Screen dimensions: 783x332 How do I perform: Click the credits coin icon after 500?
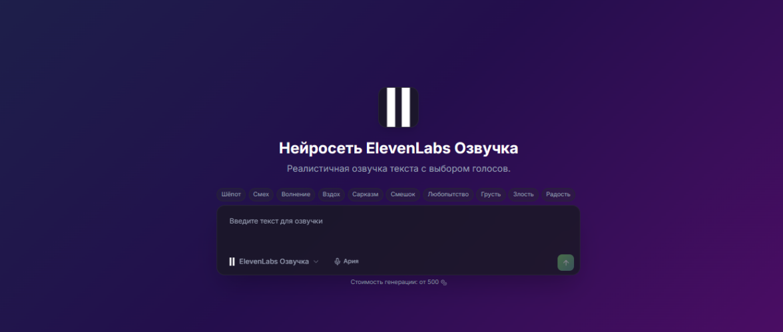pyautogui.click(x=444, y=283)
